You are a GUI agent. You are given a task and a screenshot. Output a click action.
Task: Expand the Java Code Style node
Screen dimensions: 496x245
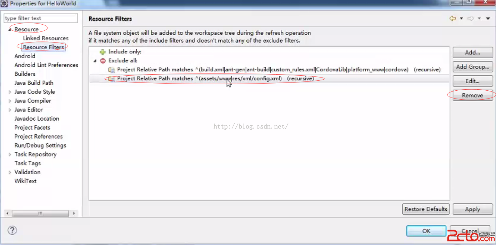click(10, 92)
